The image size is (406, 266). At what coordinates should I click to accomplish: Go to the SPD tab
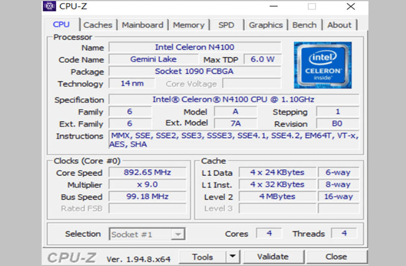coord(226,25)
